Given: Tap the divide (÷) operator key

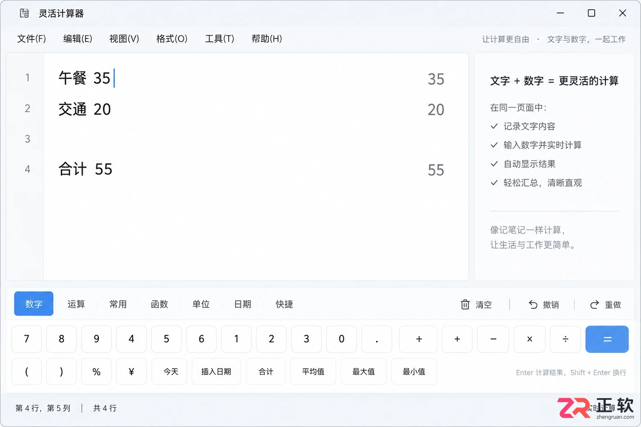Looking at the screenshot, I should 565,339.
